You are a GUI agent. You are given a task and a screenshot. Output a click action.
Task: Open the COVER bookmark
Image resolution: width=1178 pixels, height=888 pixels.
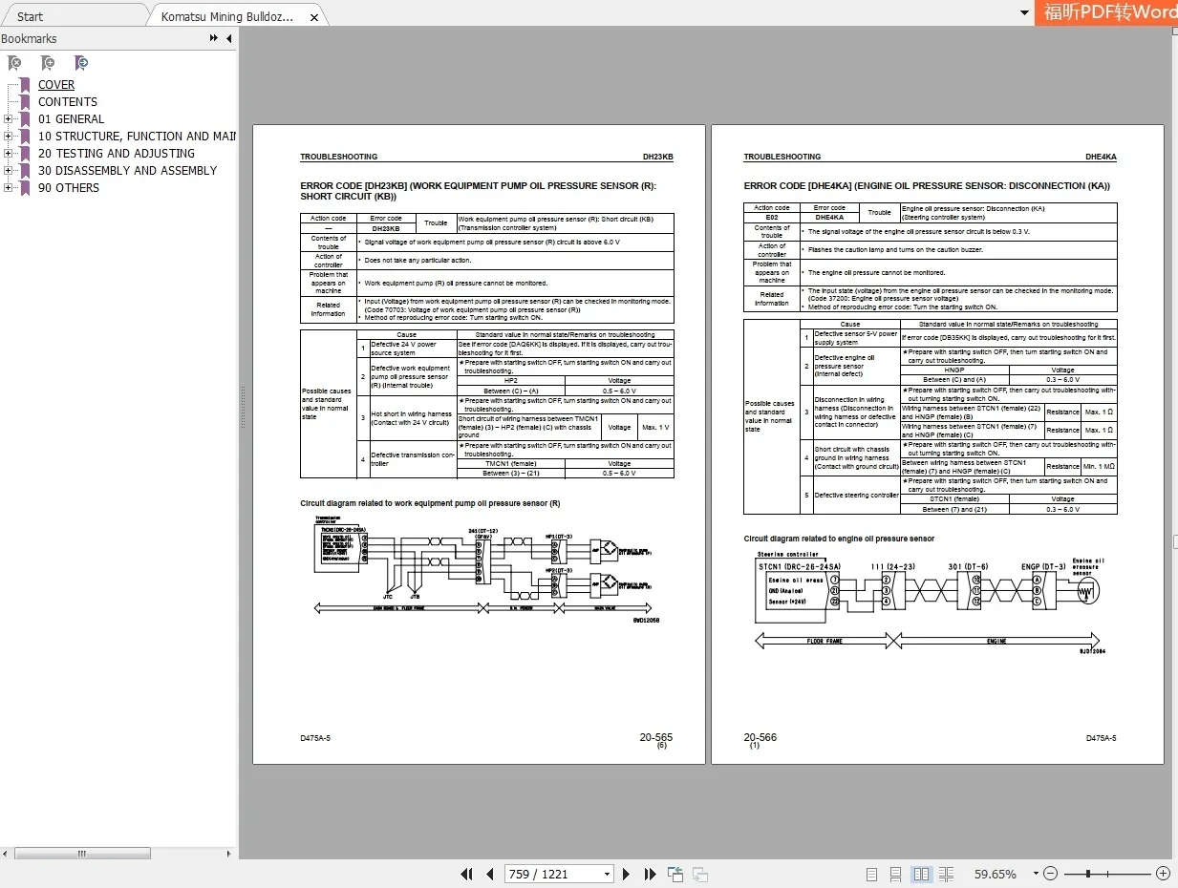pos(56,85)
